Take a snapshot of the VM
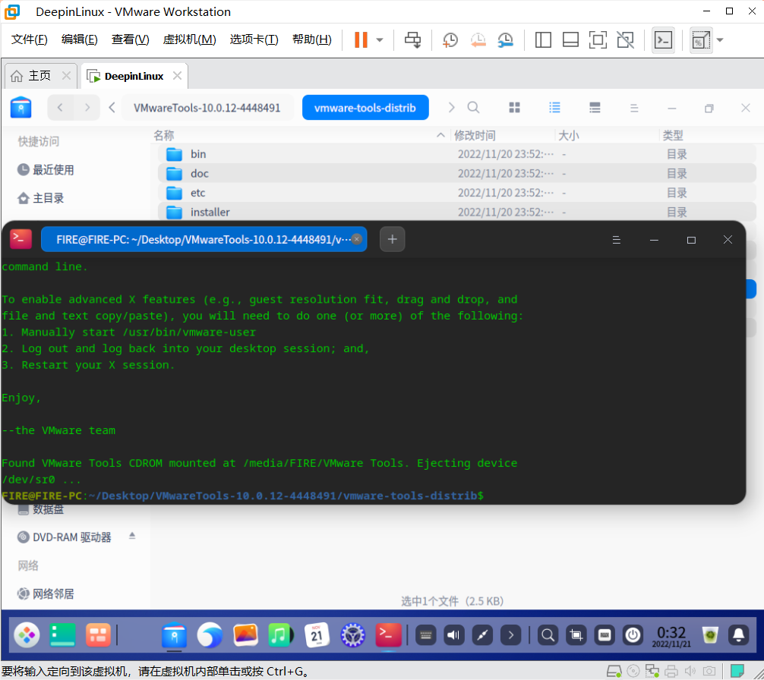764x680 pixels. [x=450, y=40]
